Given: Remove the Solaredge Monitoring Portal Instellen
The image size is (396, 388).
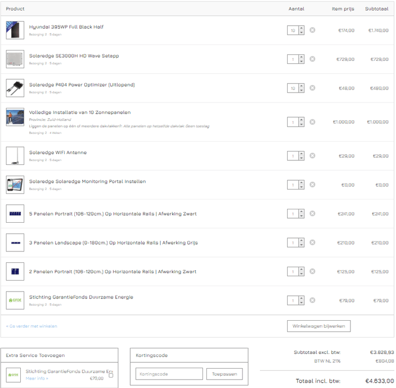Looking at the screenshot, I should click(x=312, y=184).
